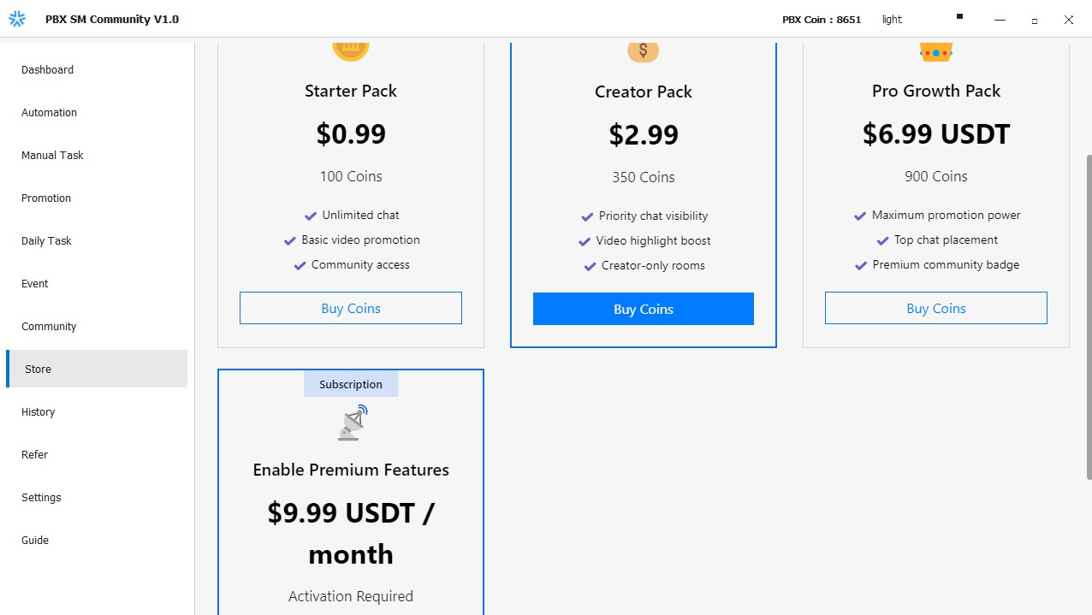Screen dimensions: 1092x615
Task: Navigate to the Community section
Action: click(x=50, y=327)
